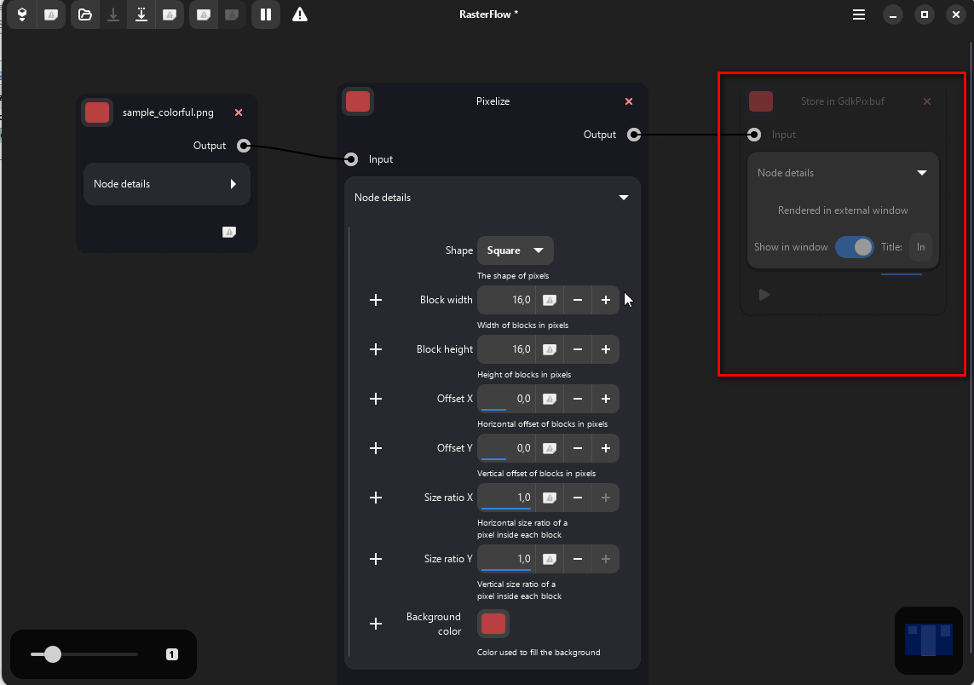
Task: Click the plus icon left of Offset Y
Action: pyautogui.click(x=376, y=448)
